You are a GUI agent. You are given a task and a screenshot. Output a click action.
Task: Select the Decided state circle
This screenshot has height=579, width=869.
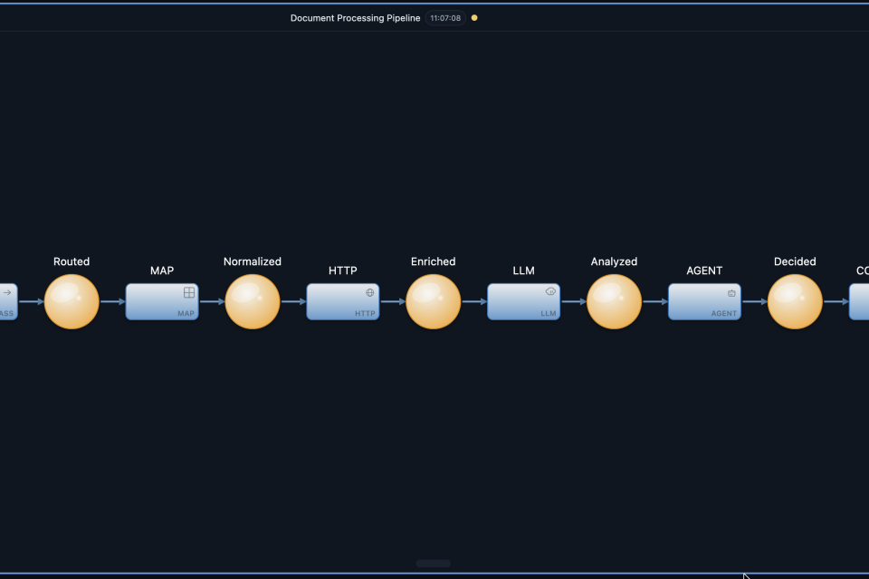(x=795, y=301)
